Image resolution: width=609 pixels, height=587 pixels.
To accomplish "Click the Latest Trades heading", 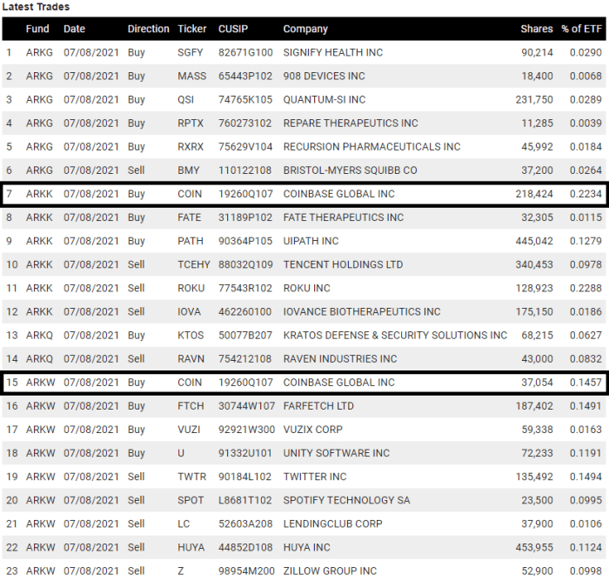I will coord(36,7).
